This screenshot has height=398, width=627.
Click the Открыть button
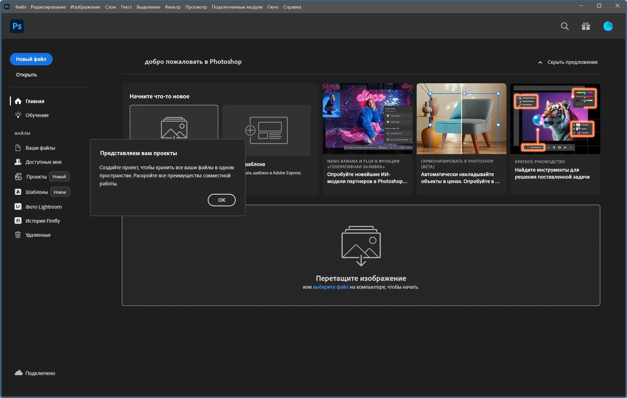tap(26, 75)
